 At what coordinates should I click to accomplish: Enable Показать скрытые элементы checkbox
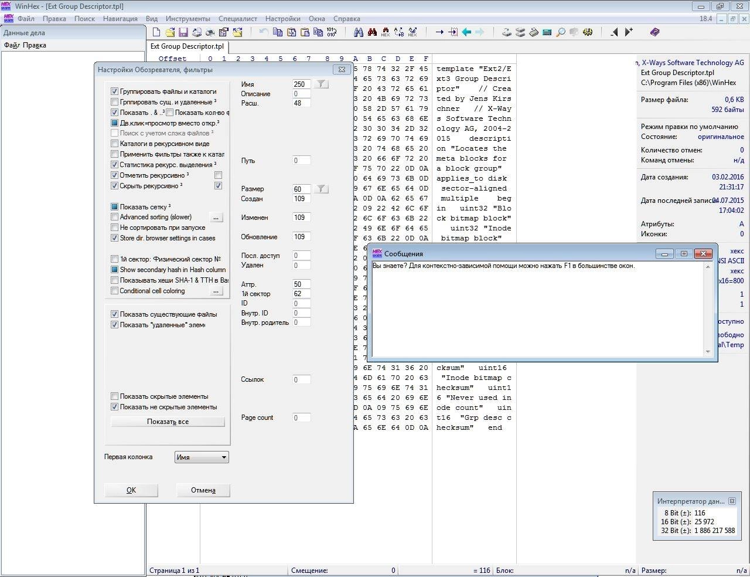click(115, 396)
